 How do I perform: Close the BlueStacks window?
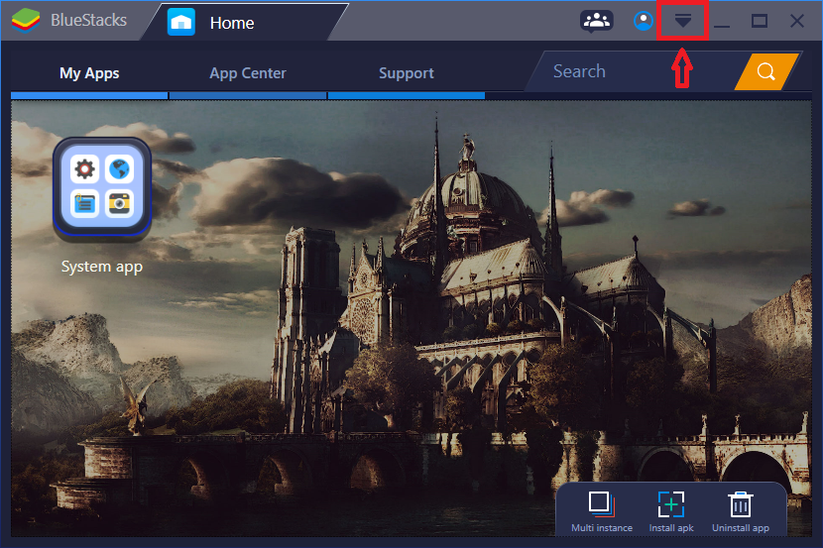tap(797, 21)
